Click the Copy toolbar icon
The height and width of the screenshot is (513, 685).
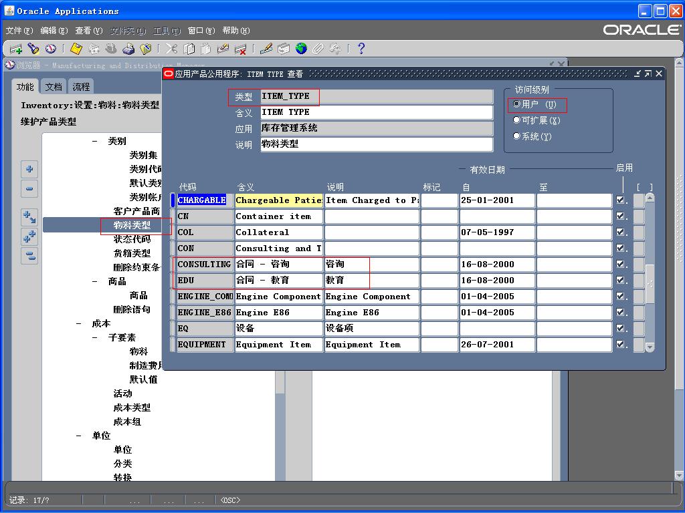point(189,49)
